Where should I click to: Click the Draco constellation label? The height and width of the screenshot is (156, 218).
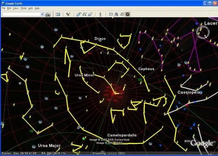click(100, 38)
